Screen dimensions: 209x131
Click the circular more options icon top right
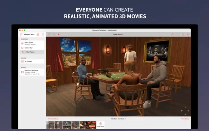tap(187, 34)
